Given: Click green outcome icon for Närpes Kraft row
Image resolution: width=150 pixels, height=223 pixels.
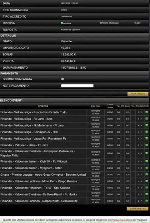Looking at the screenshot, I should 147,201.
